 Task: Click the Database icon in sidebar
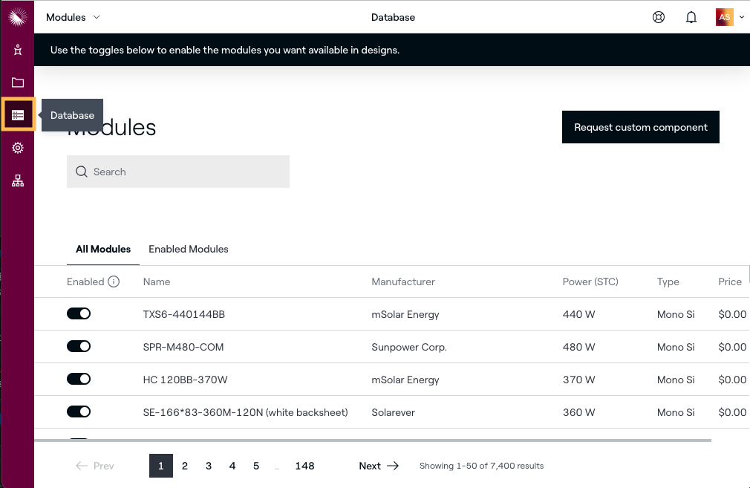(18, 115)
